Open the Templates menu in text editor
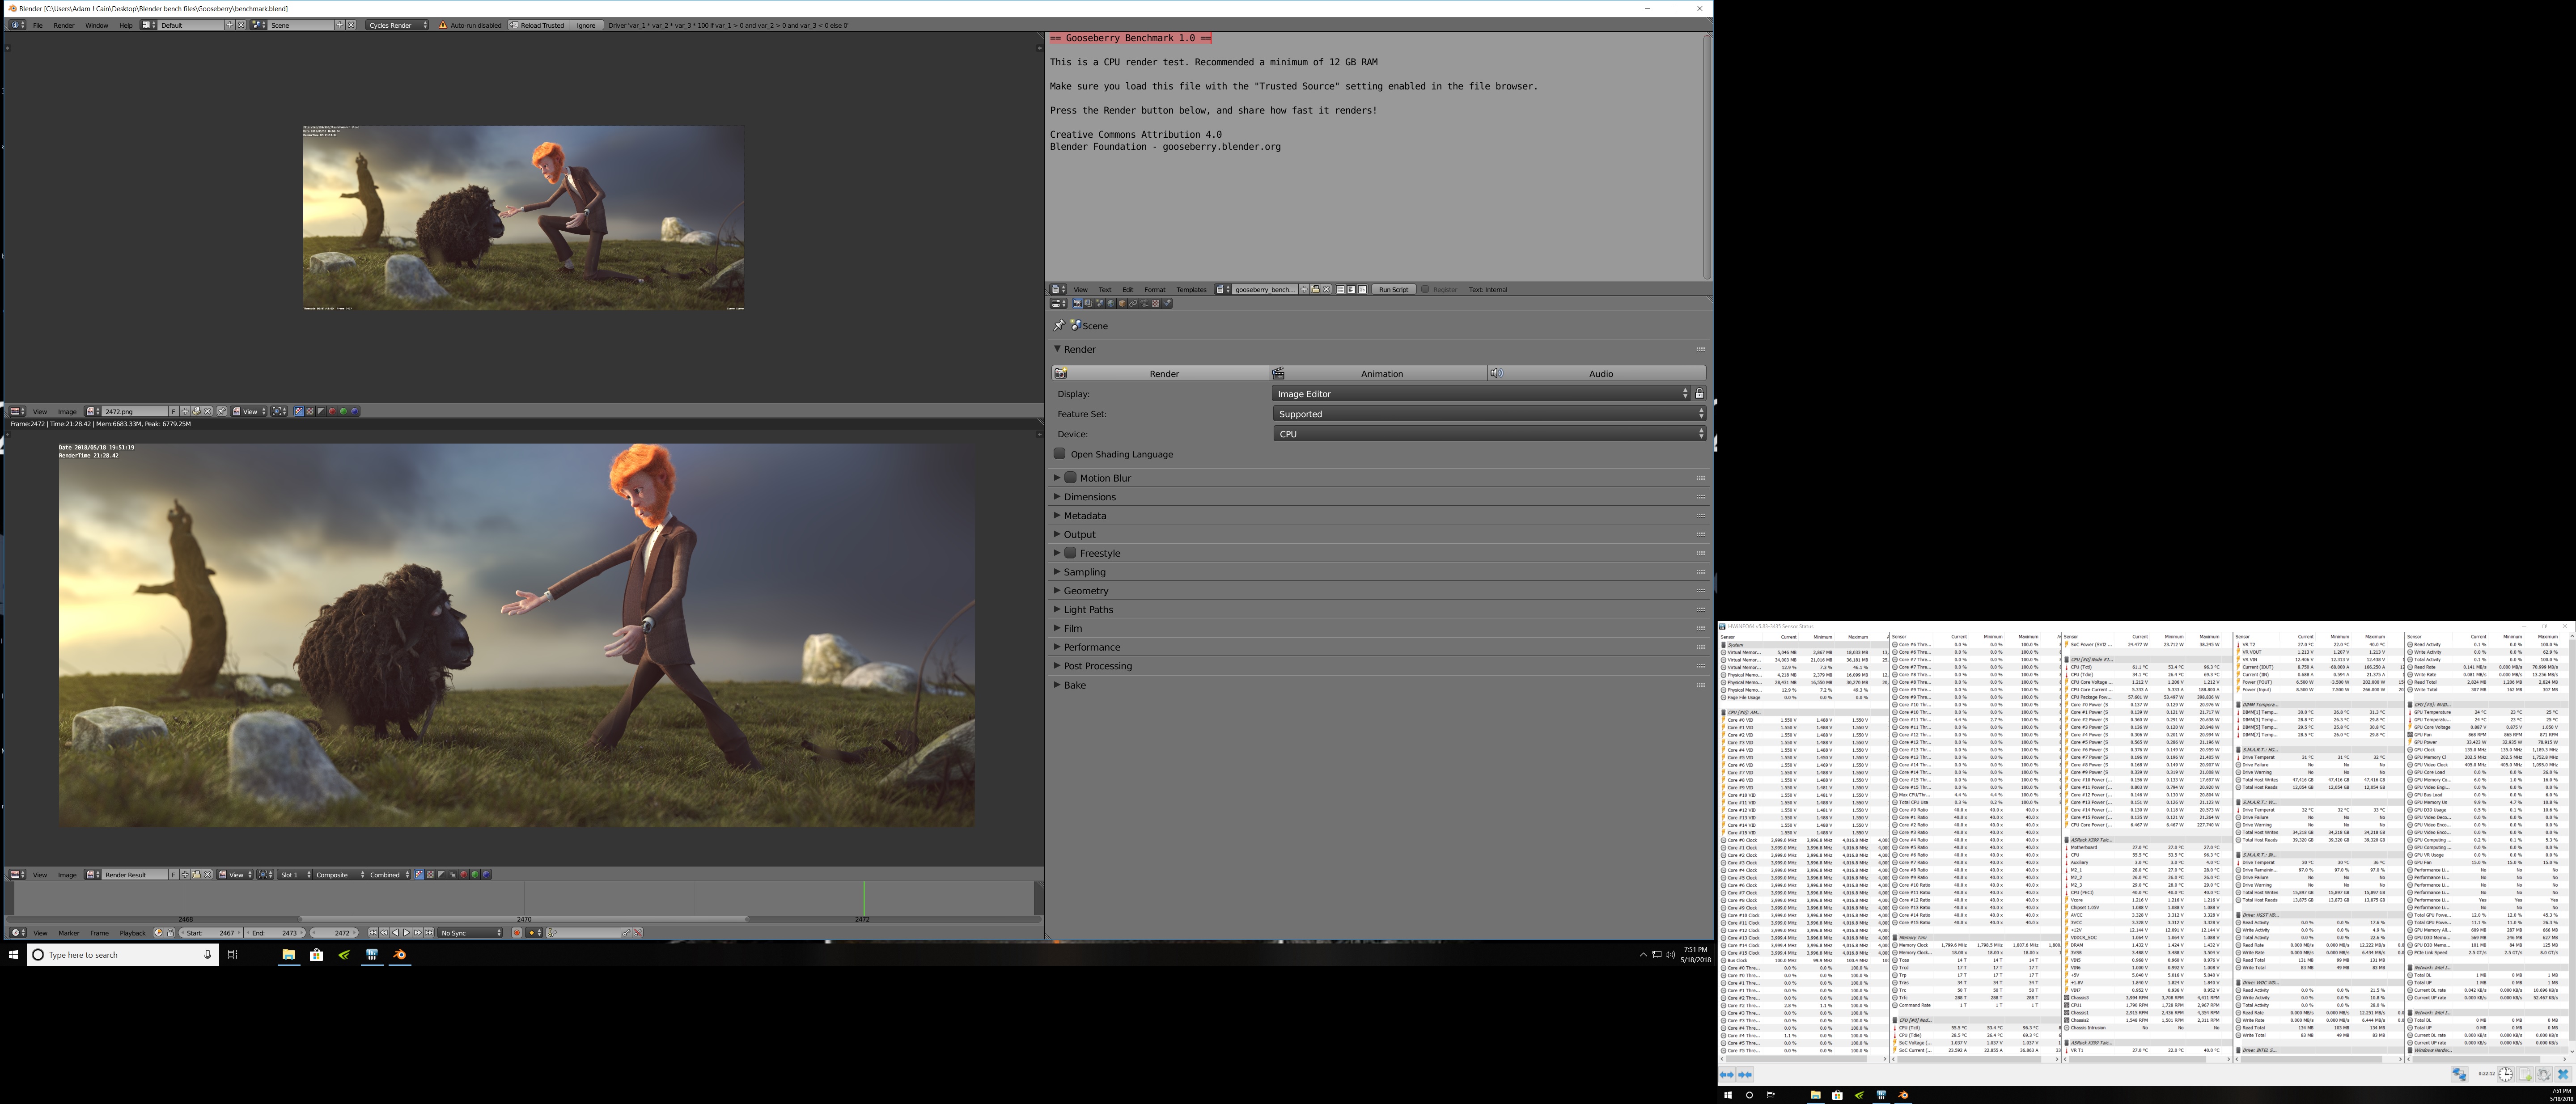2576x1104 pixels. pos(1191,290)
